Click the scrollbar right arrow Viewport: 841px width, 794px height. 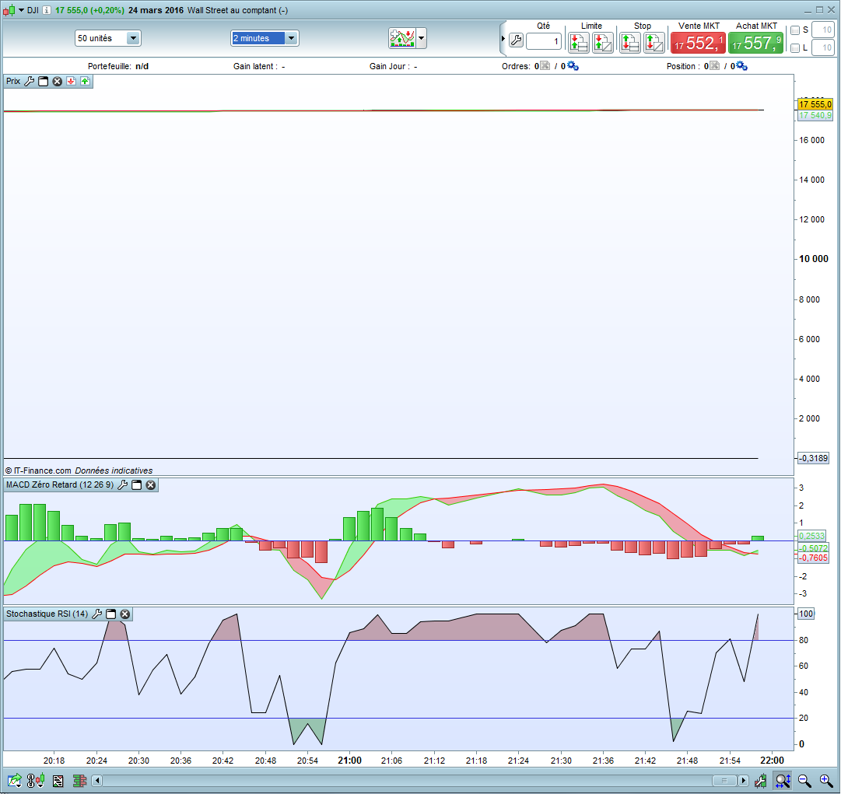[744, 781]
